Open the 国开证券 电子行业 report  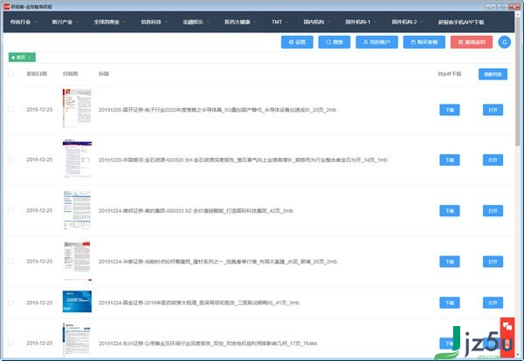tap(493, 110)
